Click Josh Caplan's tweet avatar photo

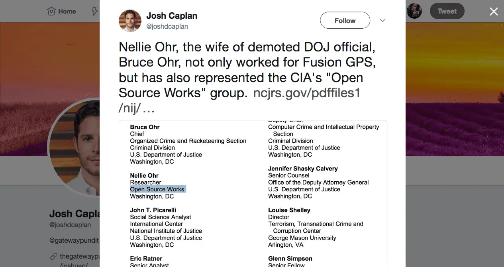(130, 21)
